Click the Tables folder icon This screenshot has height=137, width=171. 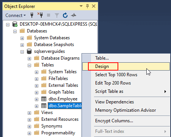(36, 65)
